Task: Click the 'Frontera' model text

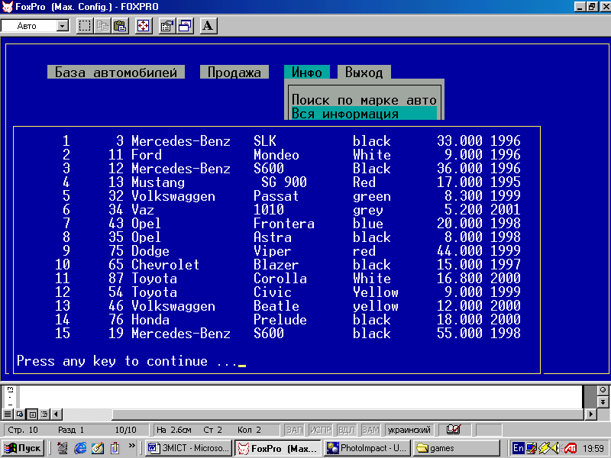Action: [x=283, y=223]
